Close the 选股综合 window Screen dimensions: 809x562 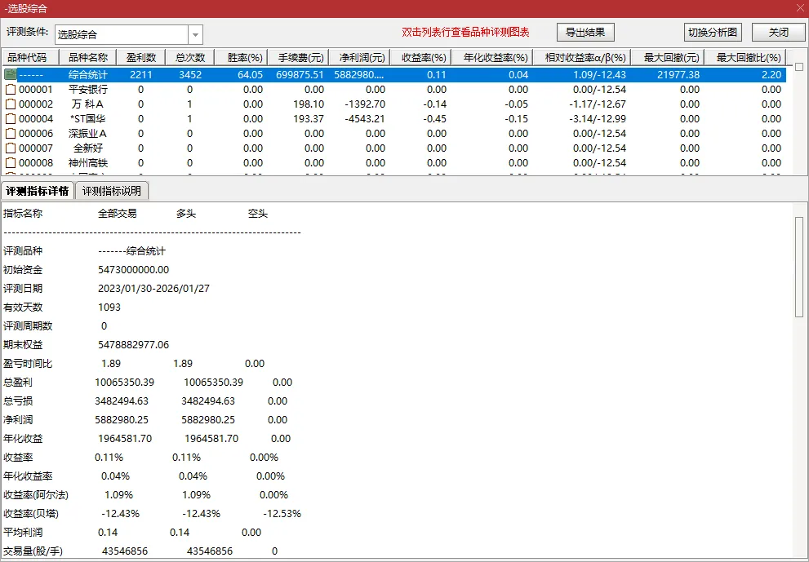pos(800,8)
